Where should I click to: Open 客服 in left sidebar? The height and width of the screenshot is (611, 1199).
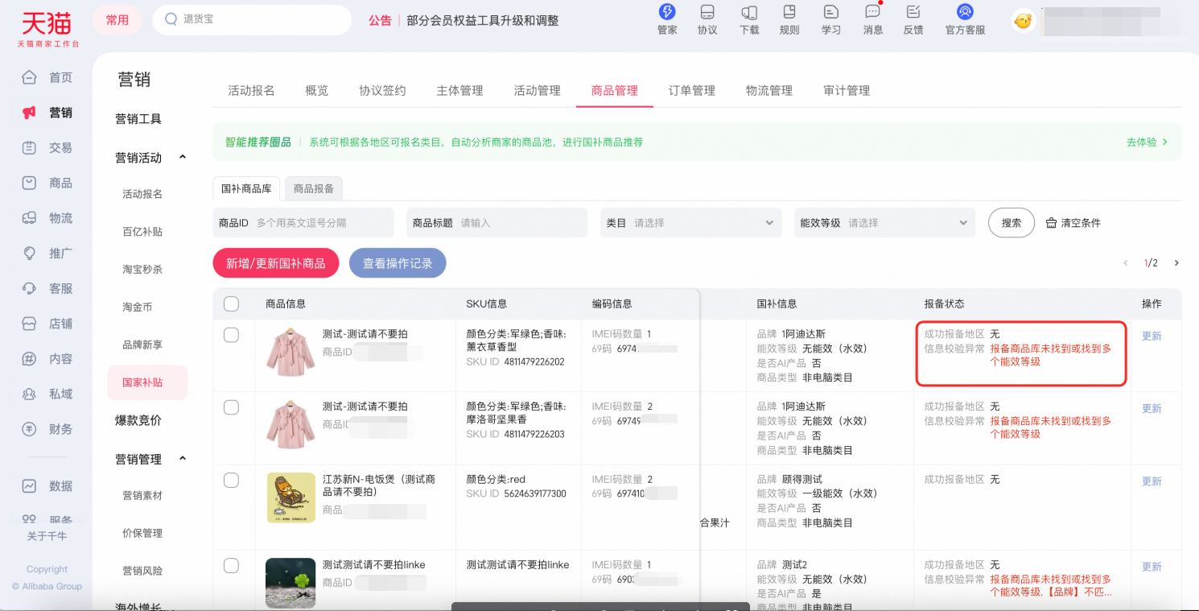(x=47, y=288)
